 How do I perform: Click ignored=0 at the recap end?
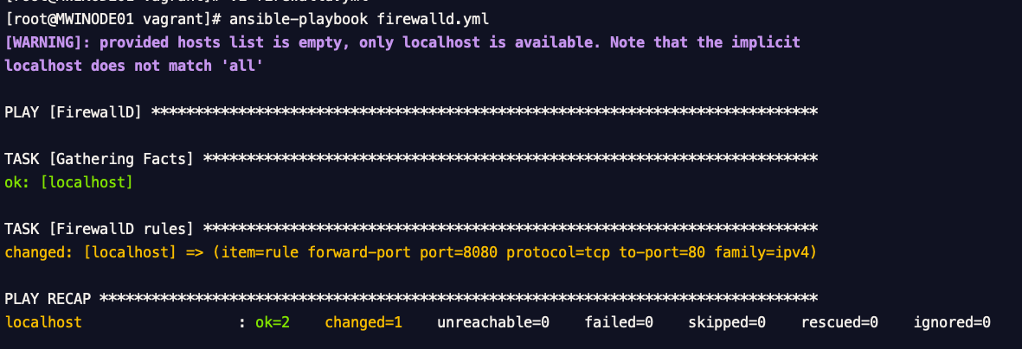point(952,321)
